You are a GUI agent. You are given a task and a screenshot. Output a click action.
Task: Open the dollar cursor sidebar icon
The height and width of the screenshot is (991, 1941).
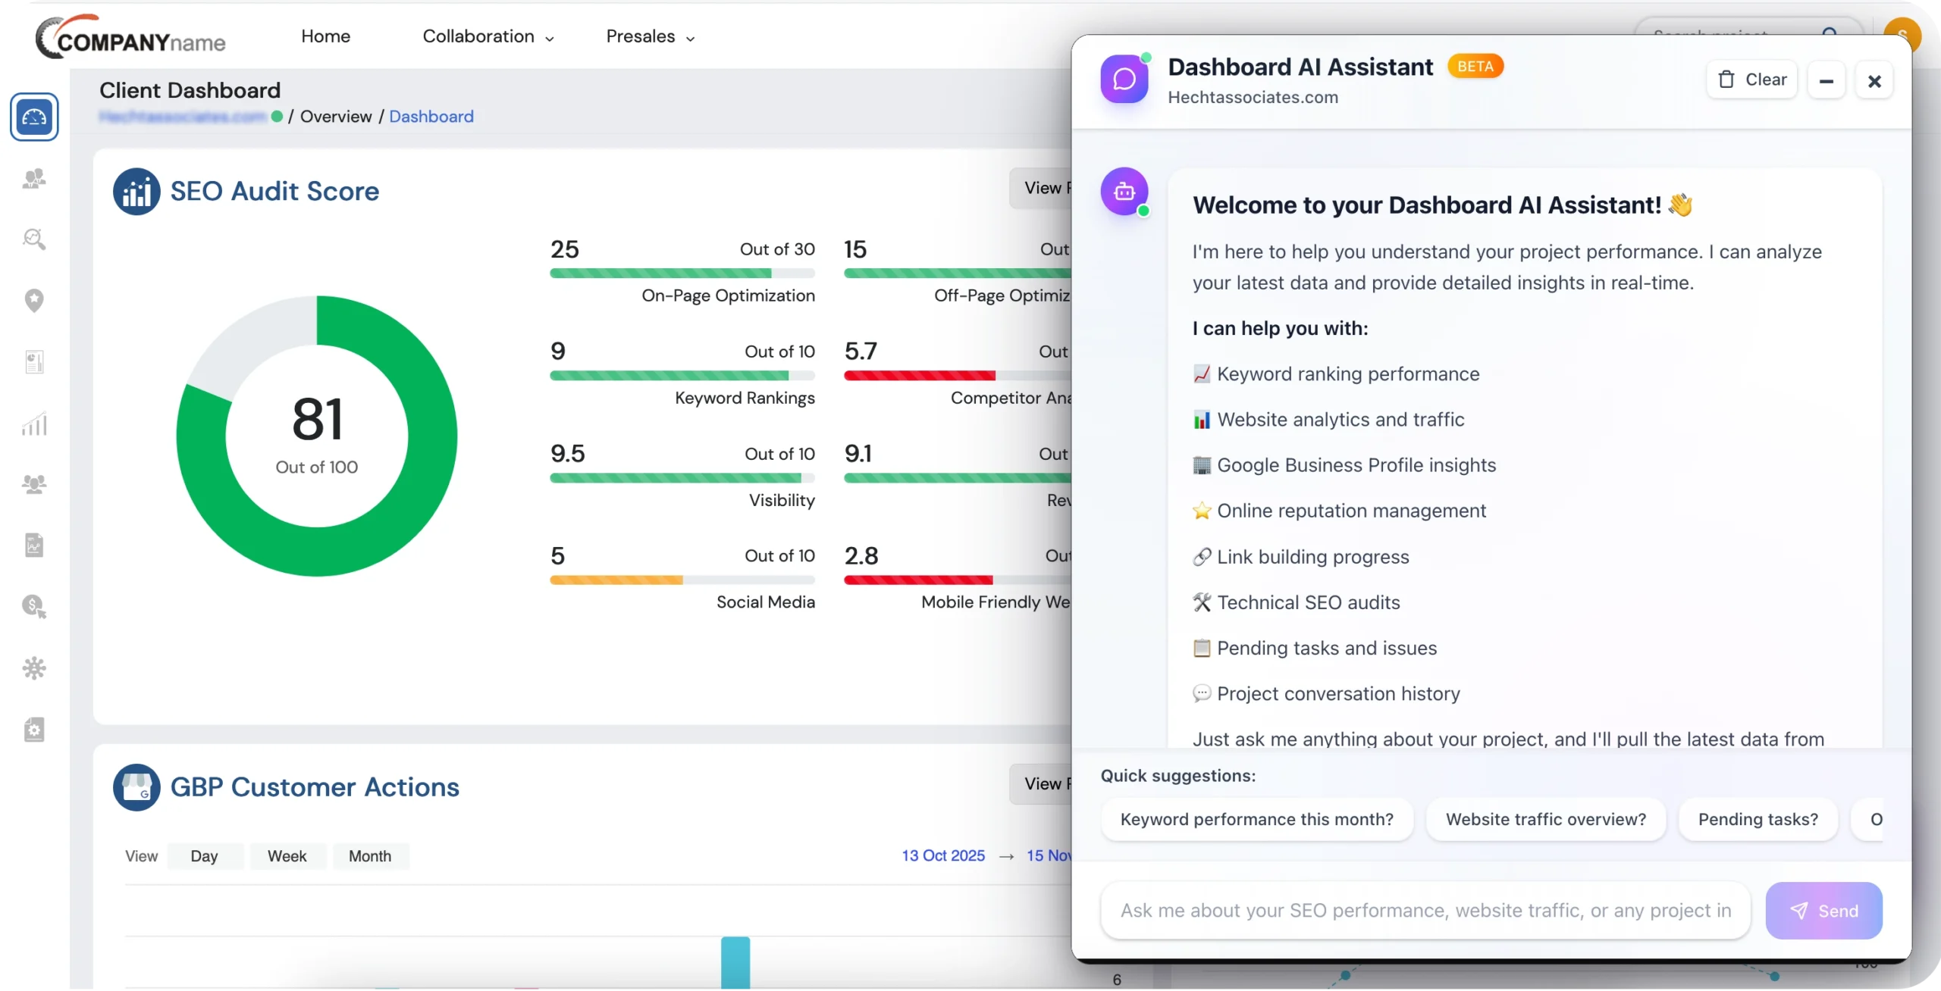click(34, 607)
